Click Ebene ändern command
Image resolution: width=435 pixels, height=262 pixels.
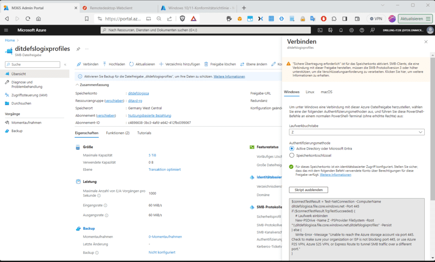[x=254, y=64]
